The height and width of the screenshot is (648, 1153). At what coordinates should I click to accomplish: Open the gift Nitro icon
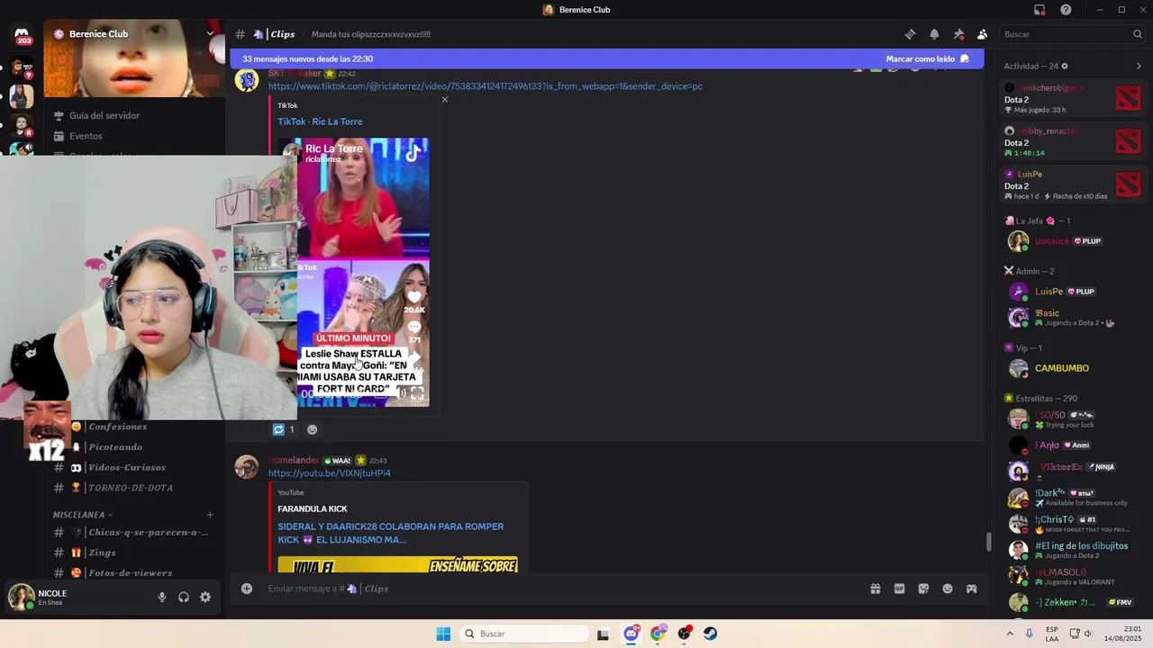click(875, 589)
